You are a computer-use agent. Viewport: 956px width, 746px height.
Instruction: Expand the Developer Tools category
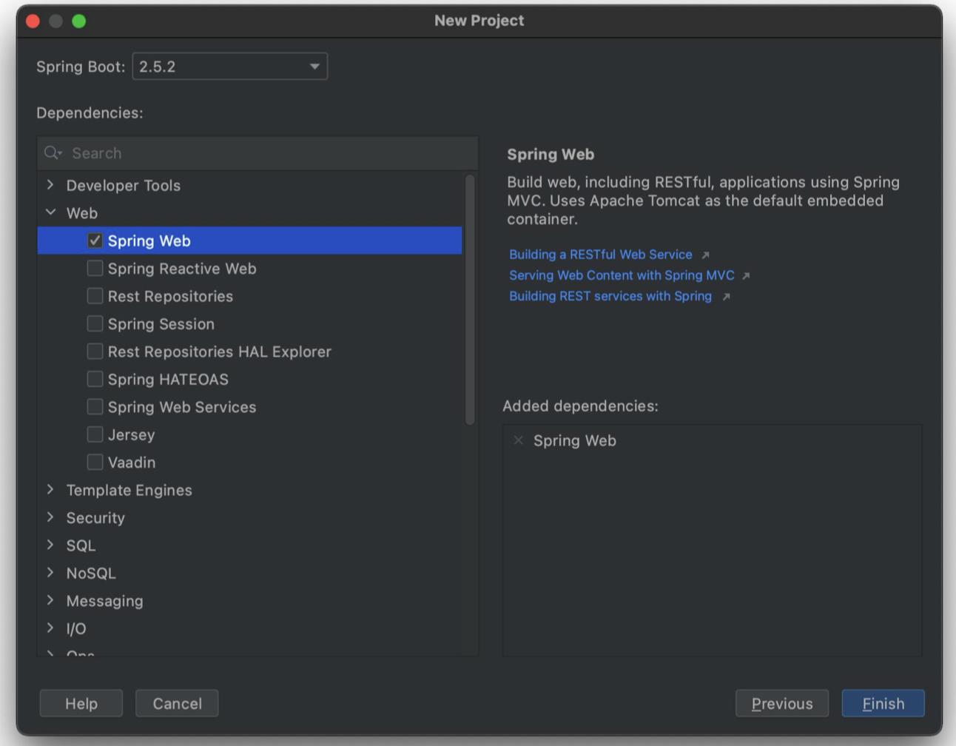(50, 184)
